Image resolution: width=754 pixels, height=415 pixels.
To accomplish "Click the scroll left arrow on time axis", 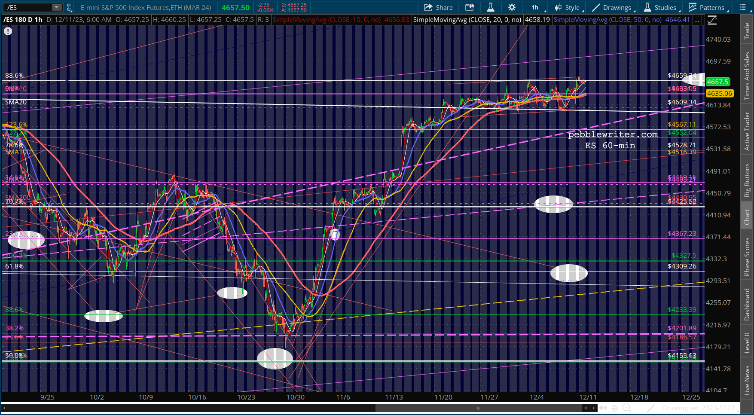I will [x=585, y=408].
